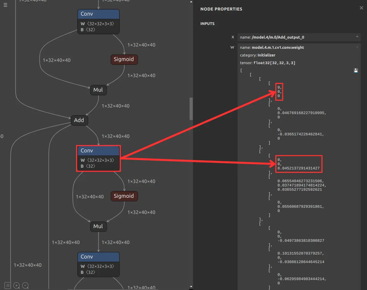Select the lower Sigmoid node
The height and width of the screenshot is (290, 367).
(124, 196)
